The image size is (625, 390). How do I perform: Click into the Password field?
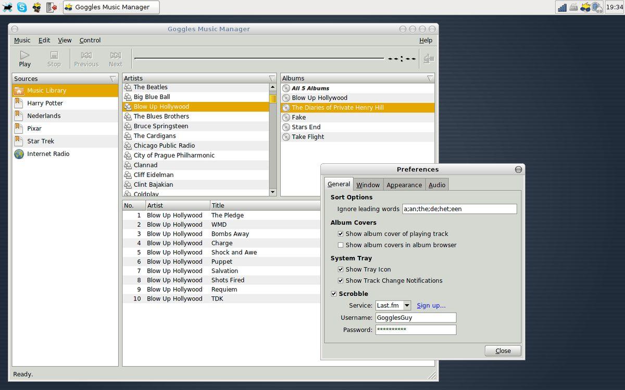pos(416,330)
